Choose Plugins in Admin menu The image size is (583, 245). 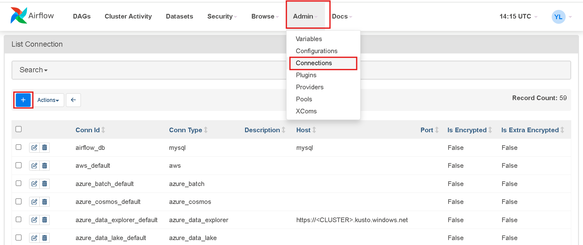[306, 75]
